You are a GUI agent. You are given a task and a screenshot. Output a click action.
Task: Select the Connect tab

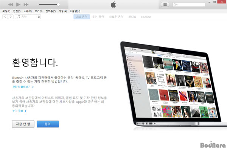pyautogui.click(x=146, y=17)
